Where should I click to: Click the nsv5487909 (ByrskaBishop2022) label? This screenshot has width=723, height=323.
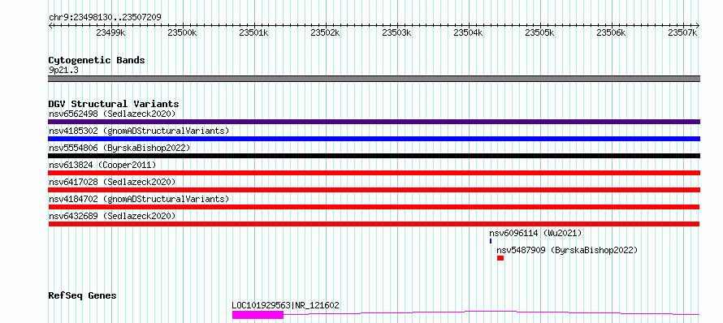click(x=567, y=250)
